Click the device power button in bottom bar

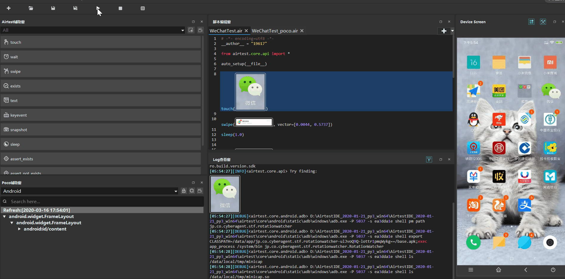[553, 270]
